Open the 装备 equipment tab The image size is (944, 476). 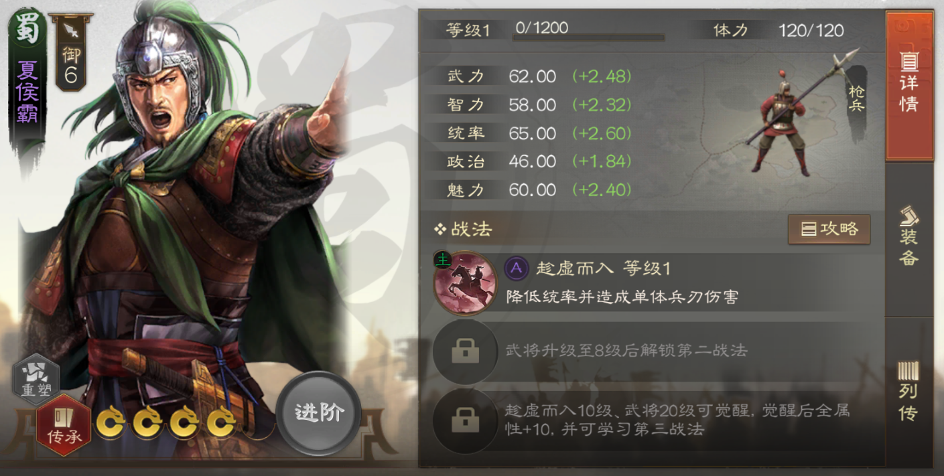coord(909,236)
